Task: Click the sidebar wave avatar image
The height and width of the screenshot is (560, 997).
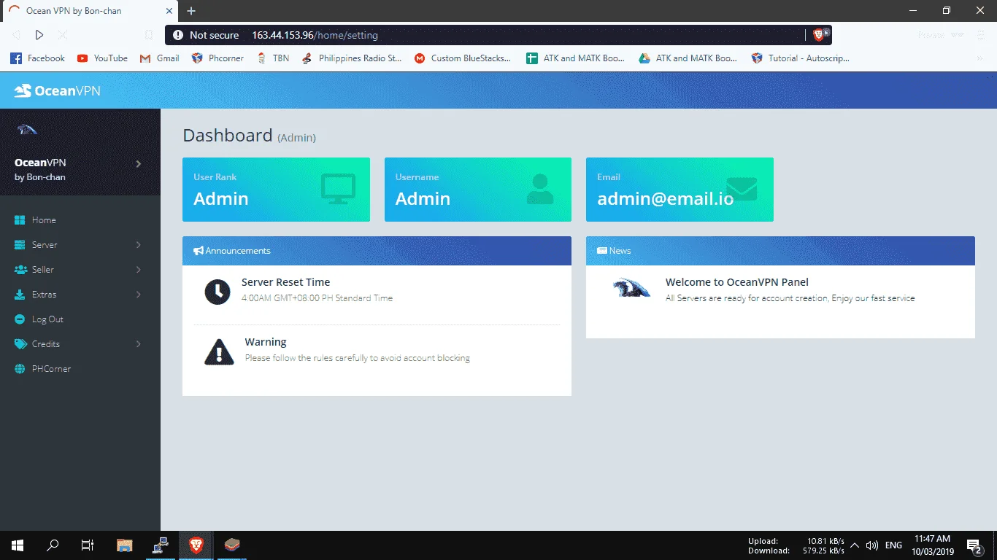Action: point(27,130)
